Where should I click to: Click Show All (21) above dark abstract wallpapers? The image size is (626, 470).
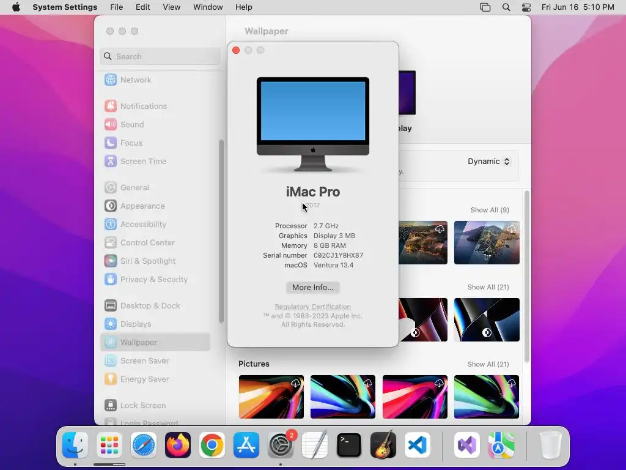[488, 287]
